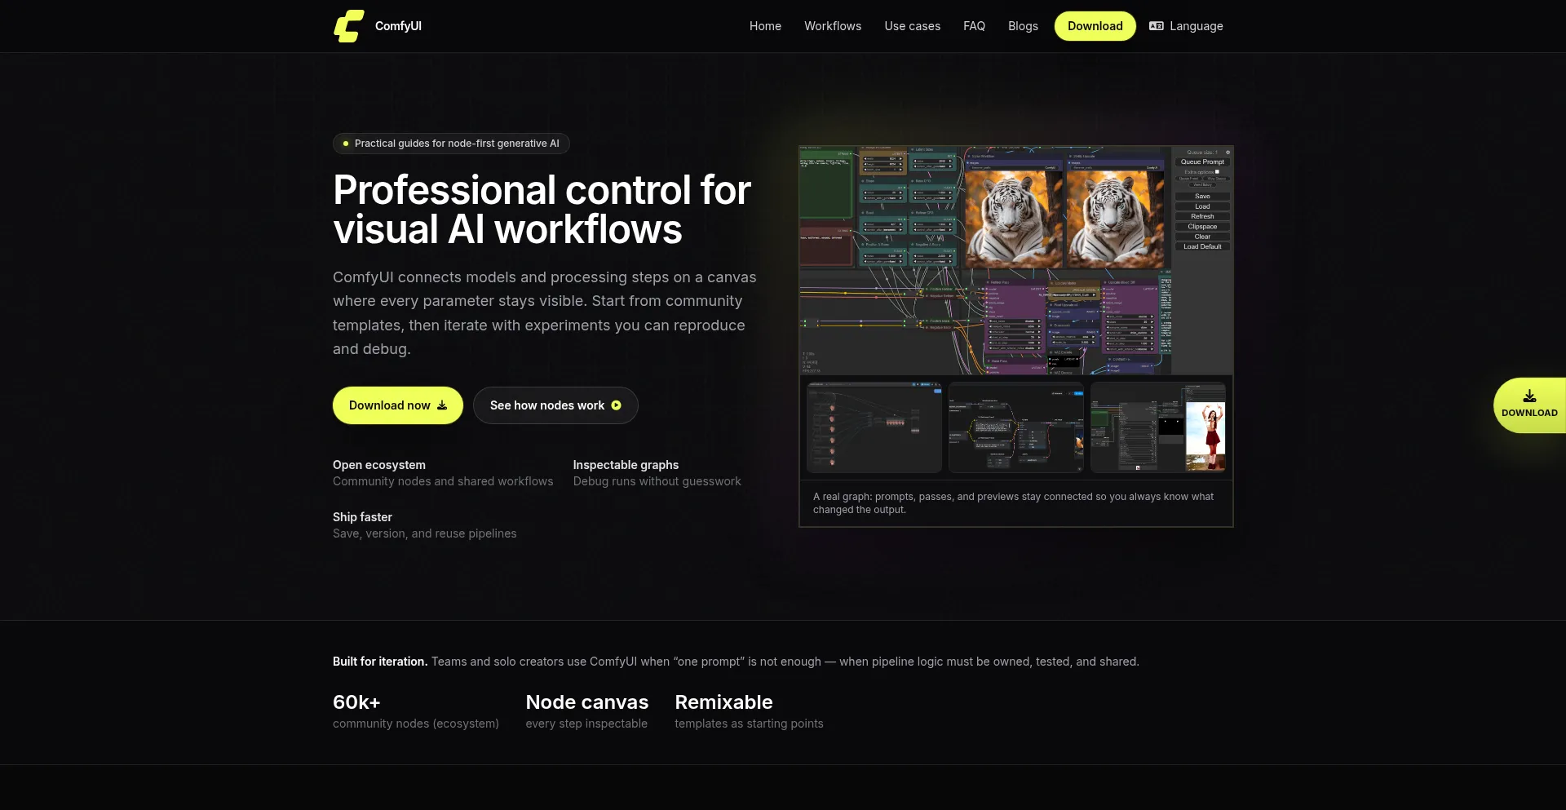The image size is (1566, 810).
Task: Click 'every step inspectable' text
Action: tap(586, 724)
